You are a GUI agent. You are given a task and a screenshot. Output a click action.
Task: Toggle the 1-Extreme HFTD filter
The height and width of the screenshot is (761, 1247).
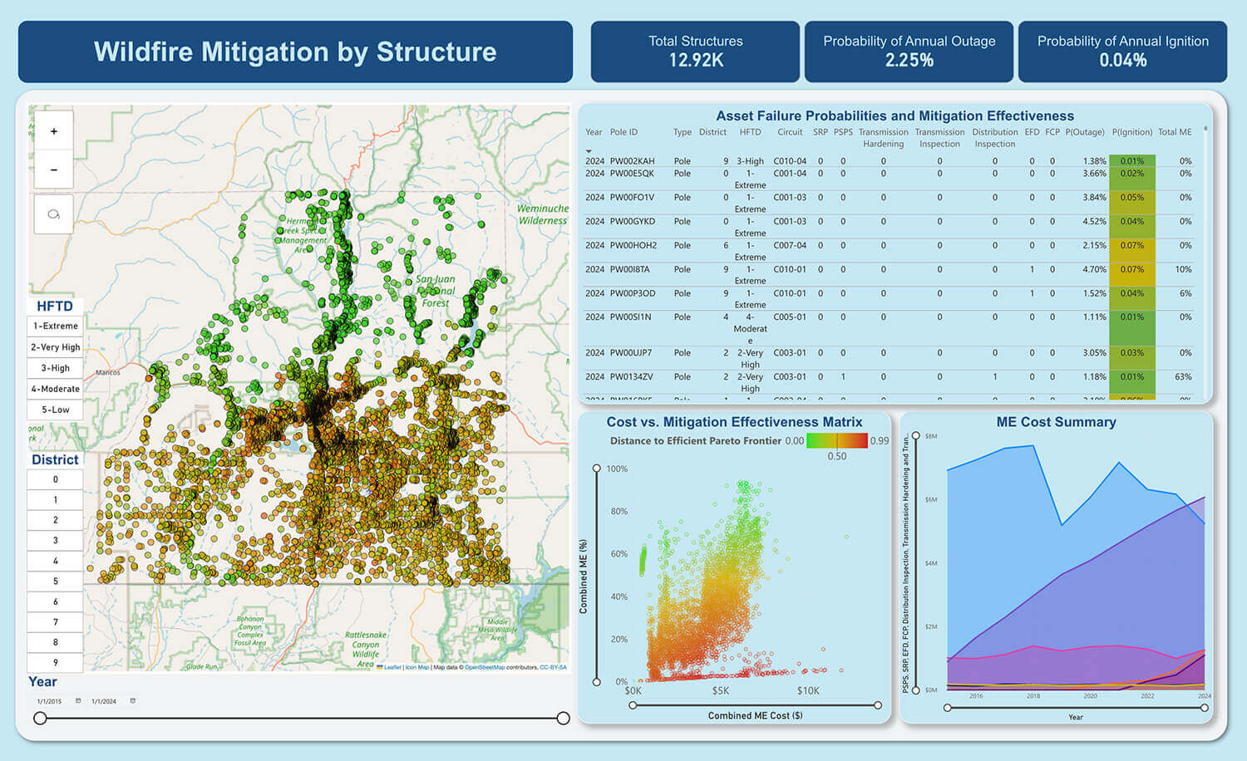54,326
